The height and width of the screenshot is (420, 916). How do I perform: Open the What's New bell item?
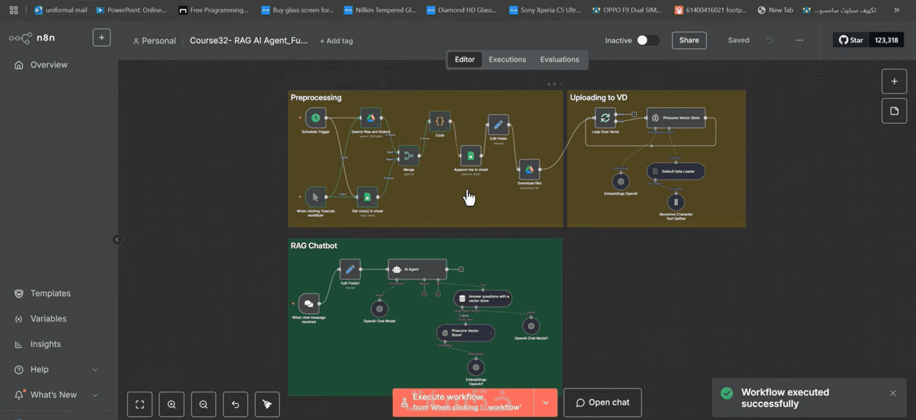(x=46, y=395)
